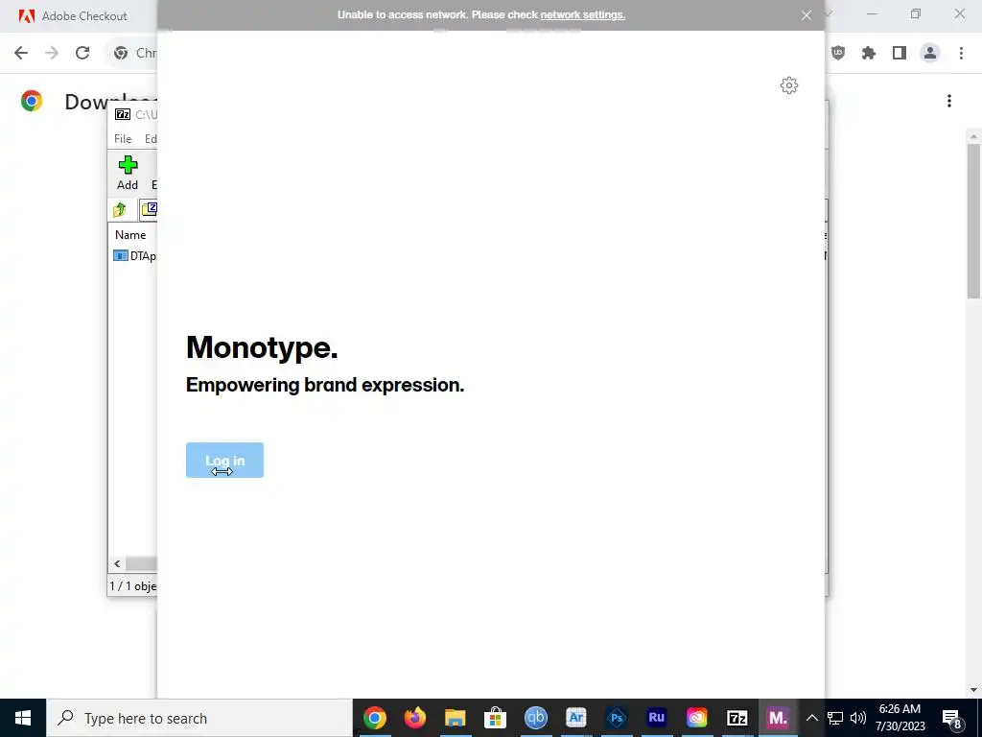Open Photoshop from the taskbar
Screen dimensions: 982x737
[617, 718]
